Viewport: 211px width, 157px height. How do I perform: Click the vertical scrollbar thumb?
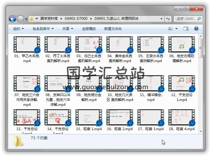pos(200,48)
